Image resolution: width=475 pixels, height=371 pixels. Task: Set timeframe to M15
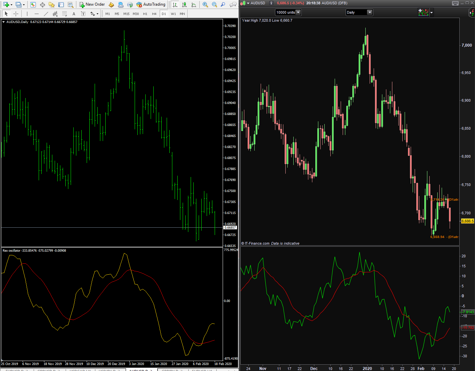pyautogui.click(x=126, y=14)
